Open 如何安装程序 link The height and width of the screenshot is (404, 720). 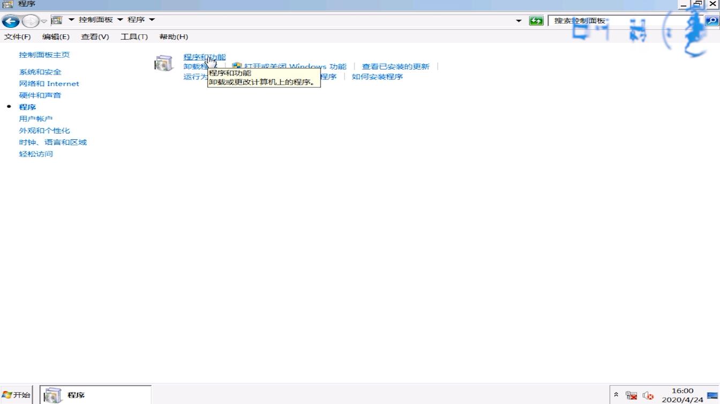click(377, 77)
